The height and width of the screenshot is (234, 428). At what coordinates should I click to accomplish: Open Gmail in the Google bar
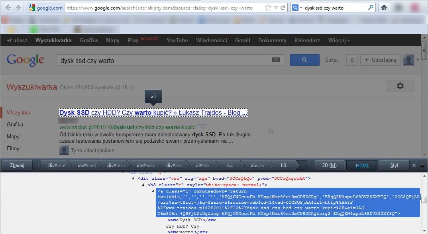point(242,40)
